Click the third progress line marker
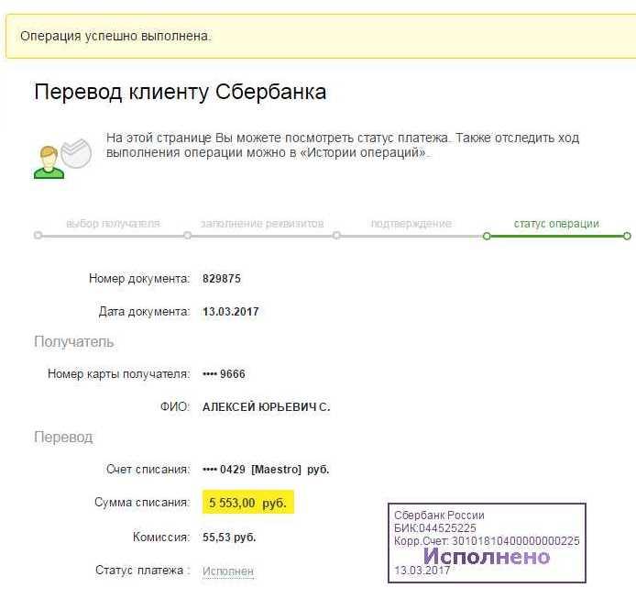 (336, 235)
